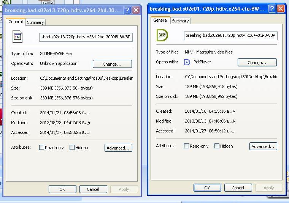Image resolution: width=289 pixels, height=203 pixels.
Task: Click '339 MB (356,373,584 bytes)' size value
Action: tap(66, 88)
